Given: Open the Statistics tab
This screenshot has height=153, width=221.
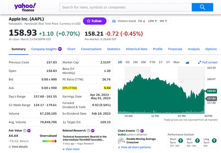Looking at the screenshot, I should tap(114, 49).
